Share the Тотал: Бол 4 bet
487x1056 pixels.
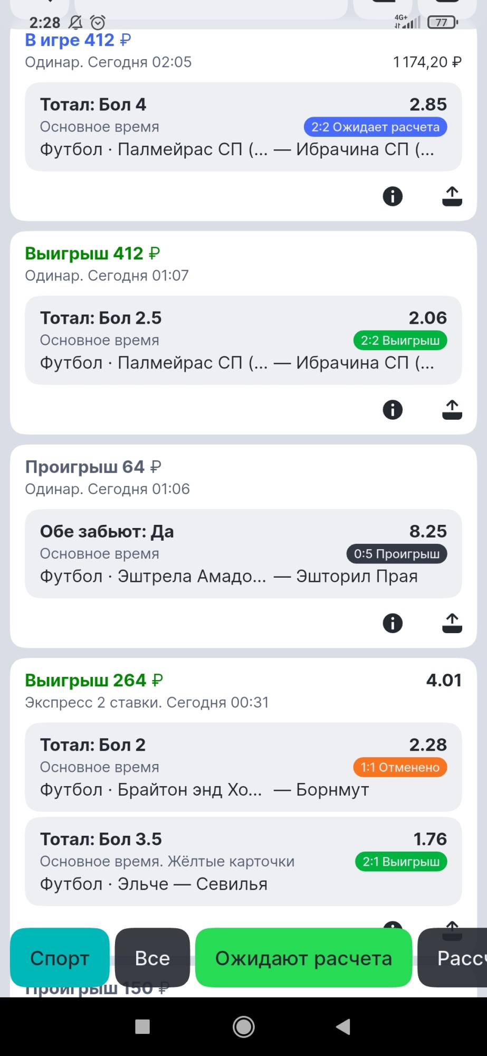click(452, 196)
